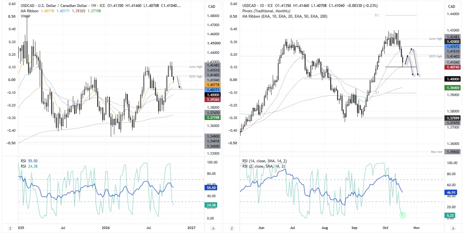The height and width of the screenshot is (235, 465).
Task: Toggle the A auto-scale button on daily chart
Action: [453, 228]
